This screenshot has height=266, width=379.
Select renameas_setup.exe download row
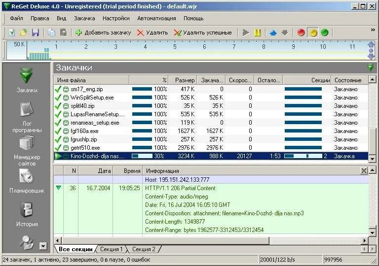click(211, 123)
